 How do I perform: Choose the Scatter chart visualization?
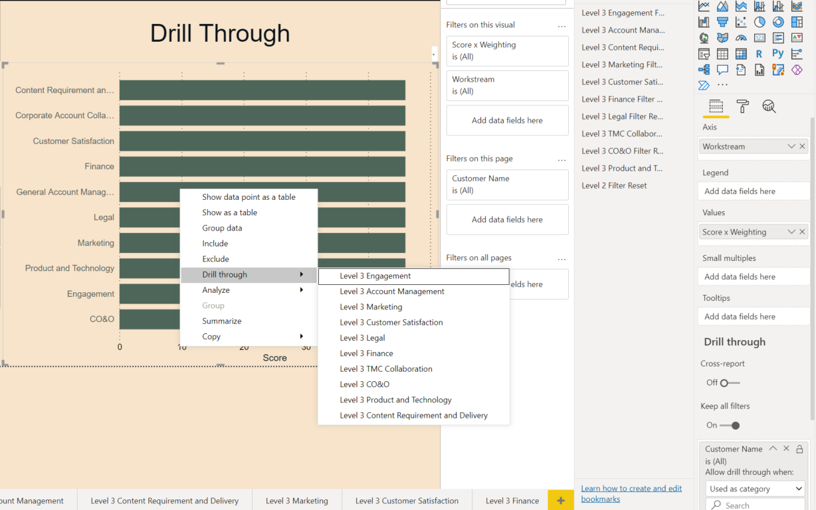(x=741, y=22)
